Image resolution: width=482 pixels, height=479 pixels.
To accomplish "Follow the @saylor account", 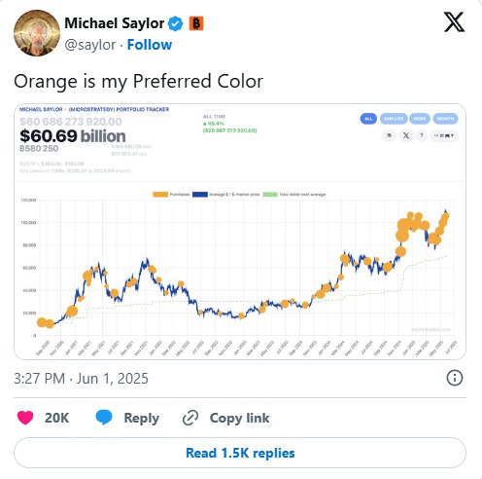I will [x=150, y=45].
